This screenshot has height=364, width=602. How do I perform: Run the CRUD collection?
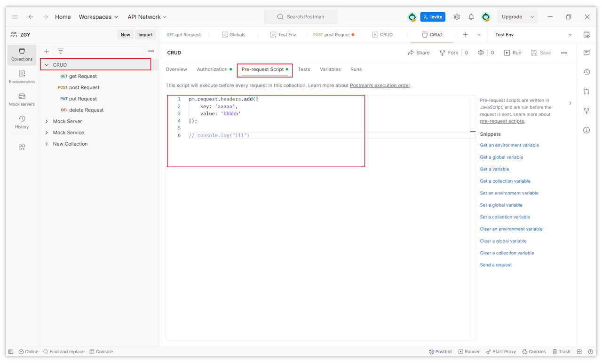tap(513, 53)
